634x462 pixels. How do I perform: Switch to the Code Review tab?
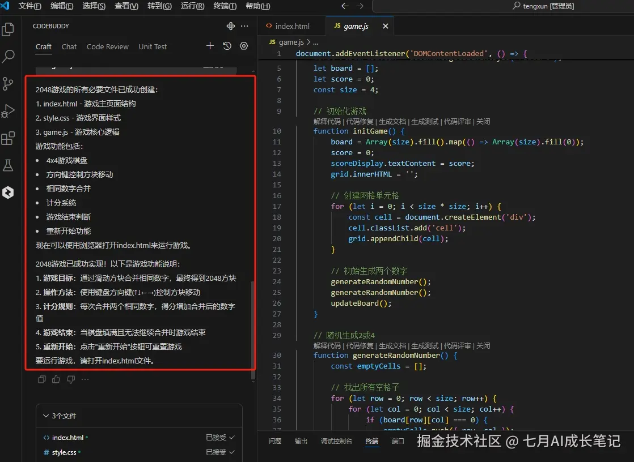(108, 46)
